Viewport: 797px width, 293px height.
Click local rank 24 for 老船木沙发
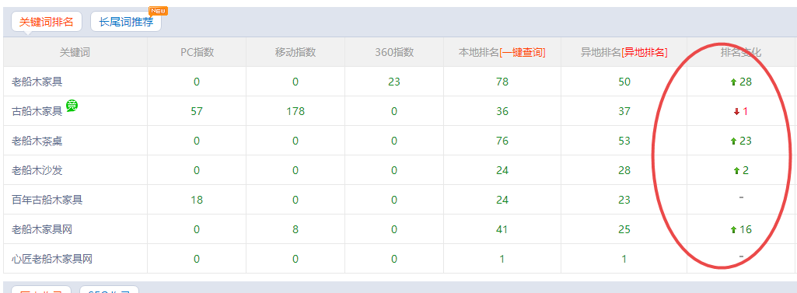(x=502, y=170)
